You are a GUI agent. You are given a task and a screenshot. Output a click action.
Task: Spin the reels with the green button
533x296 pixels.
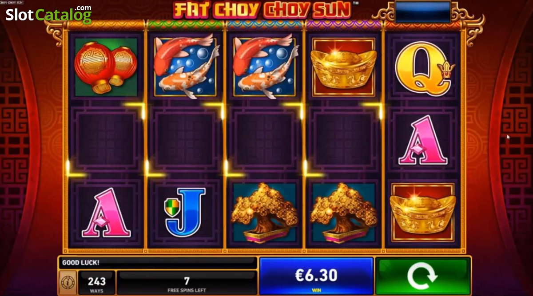[x=422, y=276]
